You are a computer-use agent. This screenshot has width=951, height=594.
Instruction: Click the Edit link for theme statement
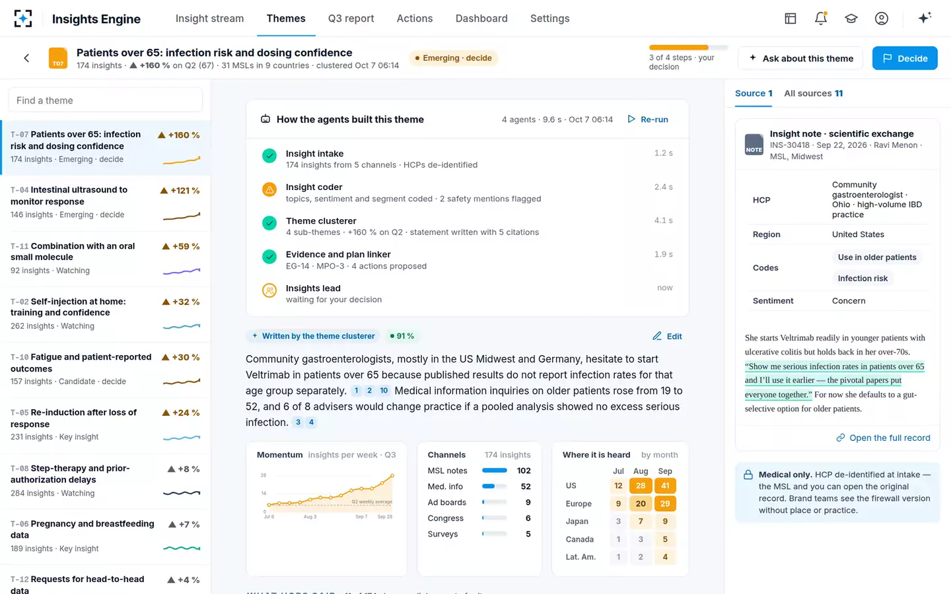pyautogui.click(x=667, y=336)
